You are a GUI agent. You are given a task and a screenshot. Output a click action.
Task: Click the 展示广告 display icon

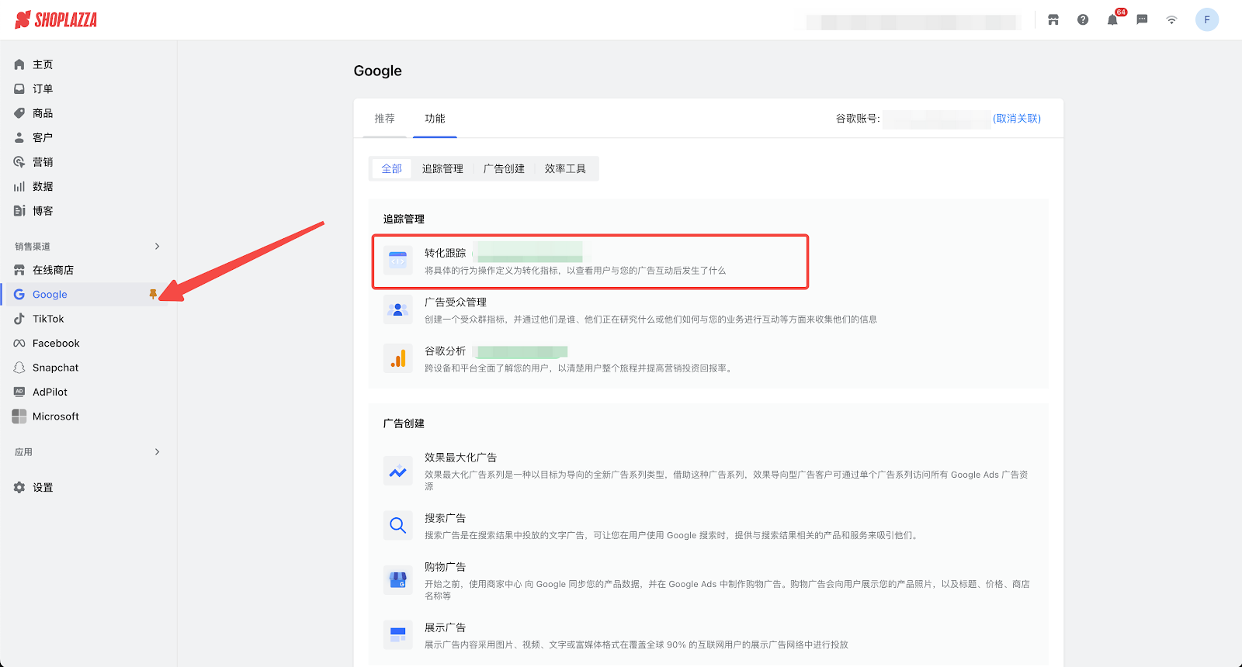click(x=398, y=635)
